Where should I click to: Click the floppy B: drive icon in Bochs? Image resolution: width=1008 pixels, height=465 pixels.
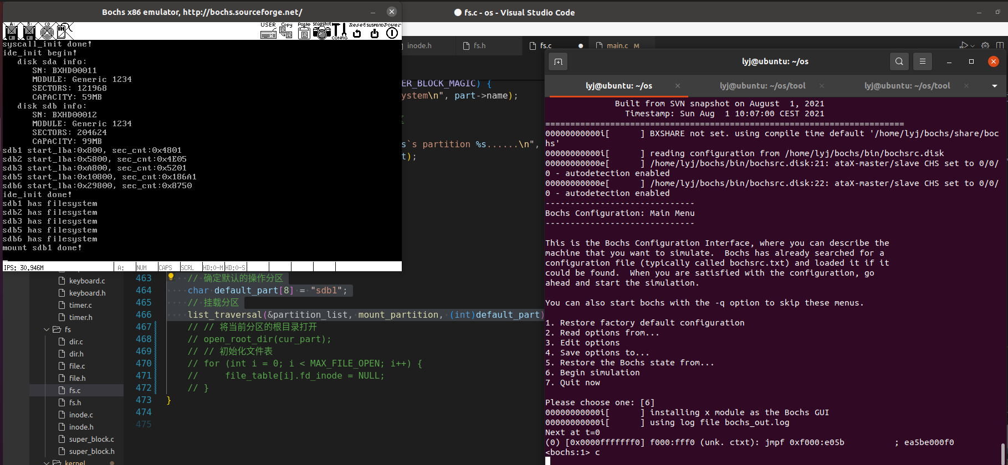29,32
